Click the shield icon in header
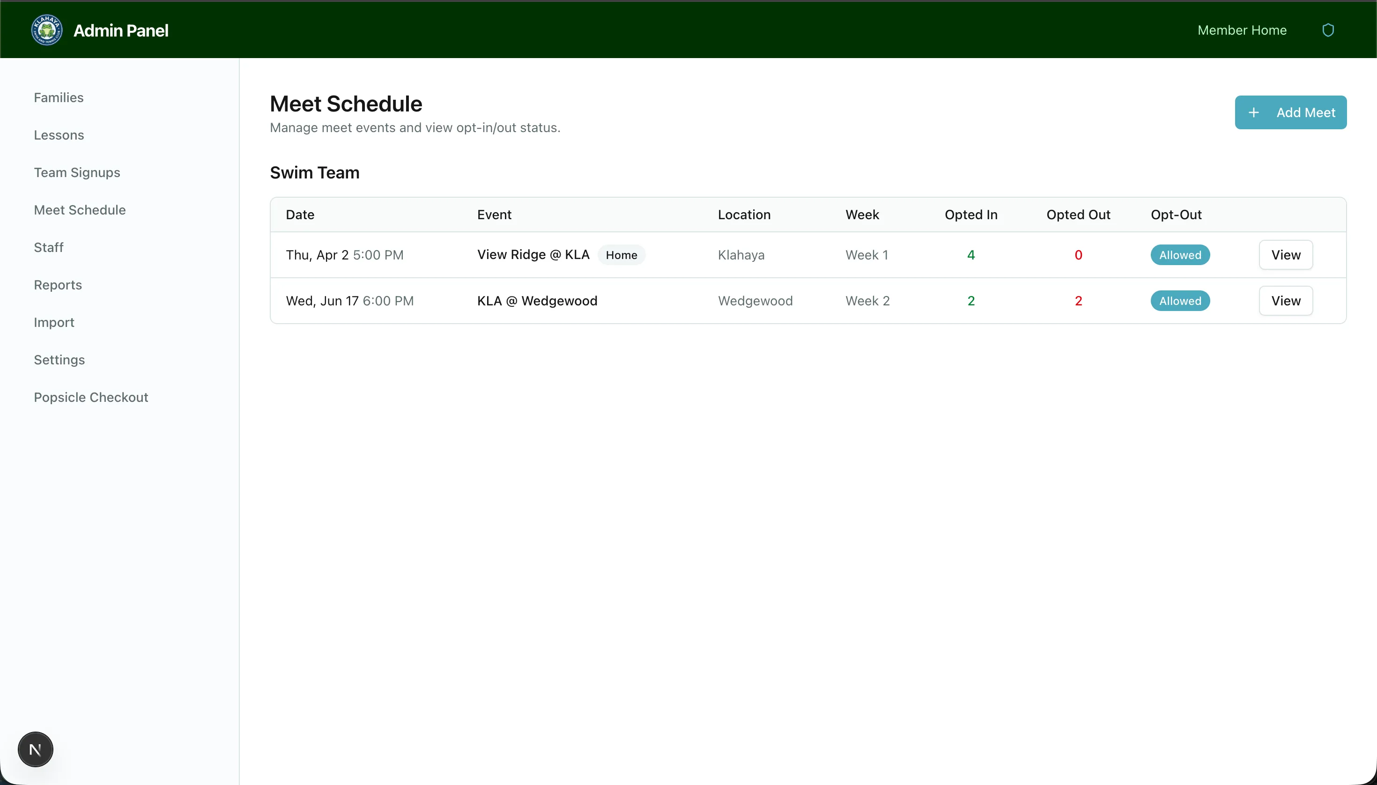The image size is (1377, 785). click(1328, 30)
